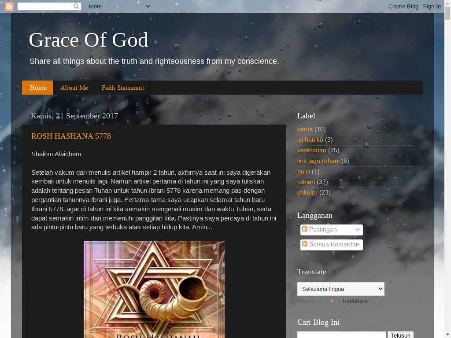Expand the Semua Komentar subscription dropdown arrow
The width and height of the screenshot is (451, 338).
click(x=358, y=245)
